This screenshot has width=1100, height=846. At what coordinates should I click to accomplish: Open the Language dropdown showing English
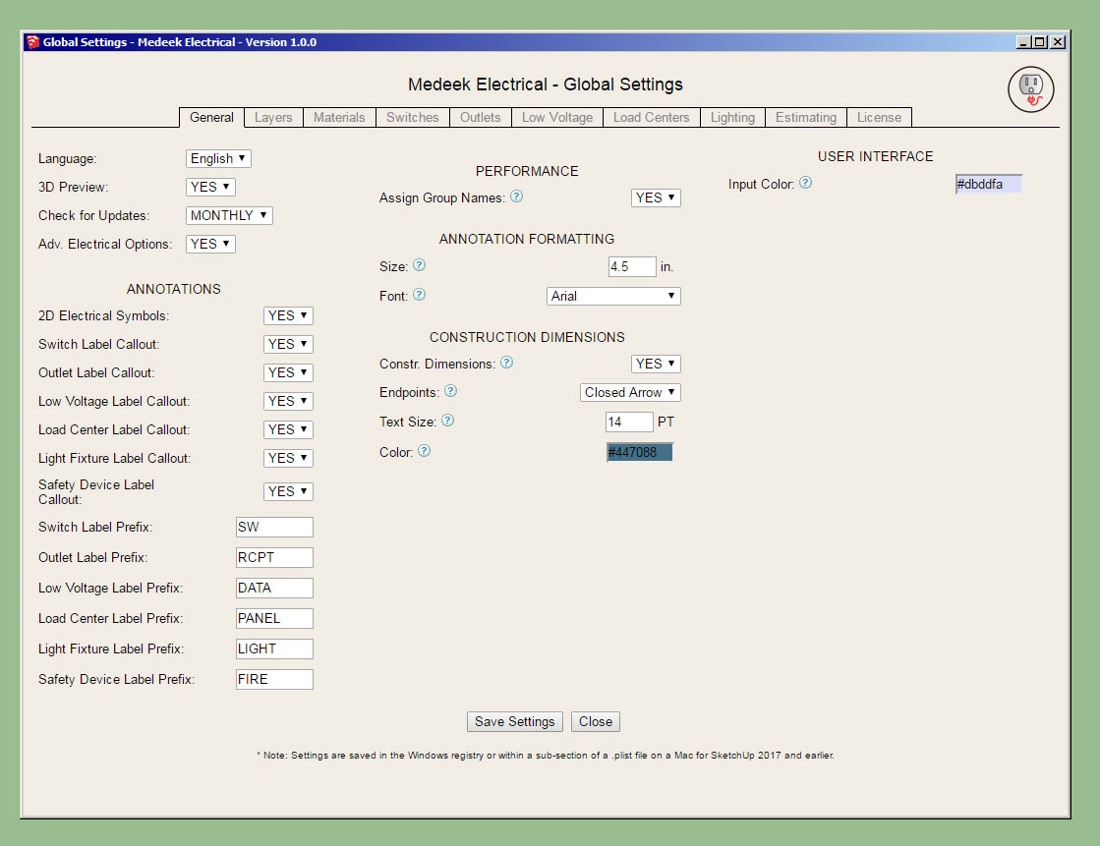[218, 158]
